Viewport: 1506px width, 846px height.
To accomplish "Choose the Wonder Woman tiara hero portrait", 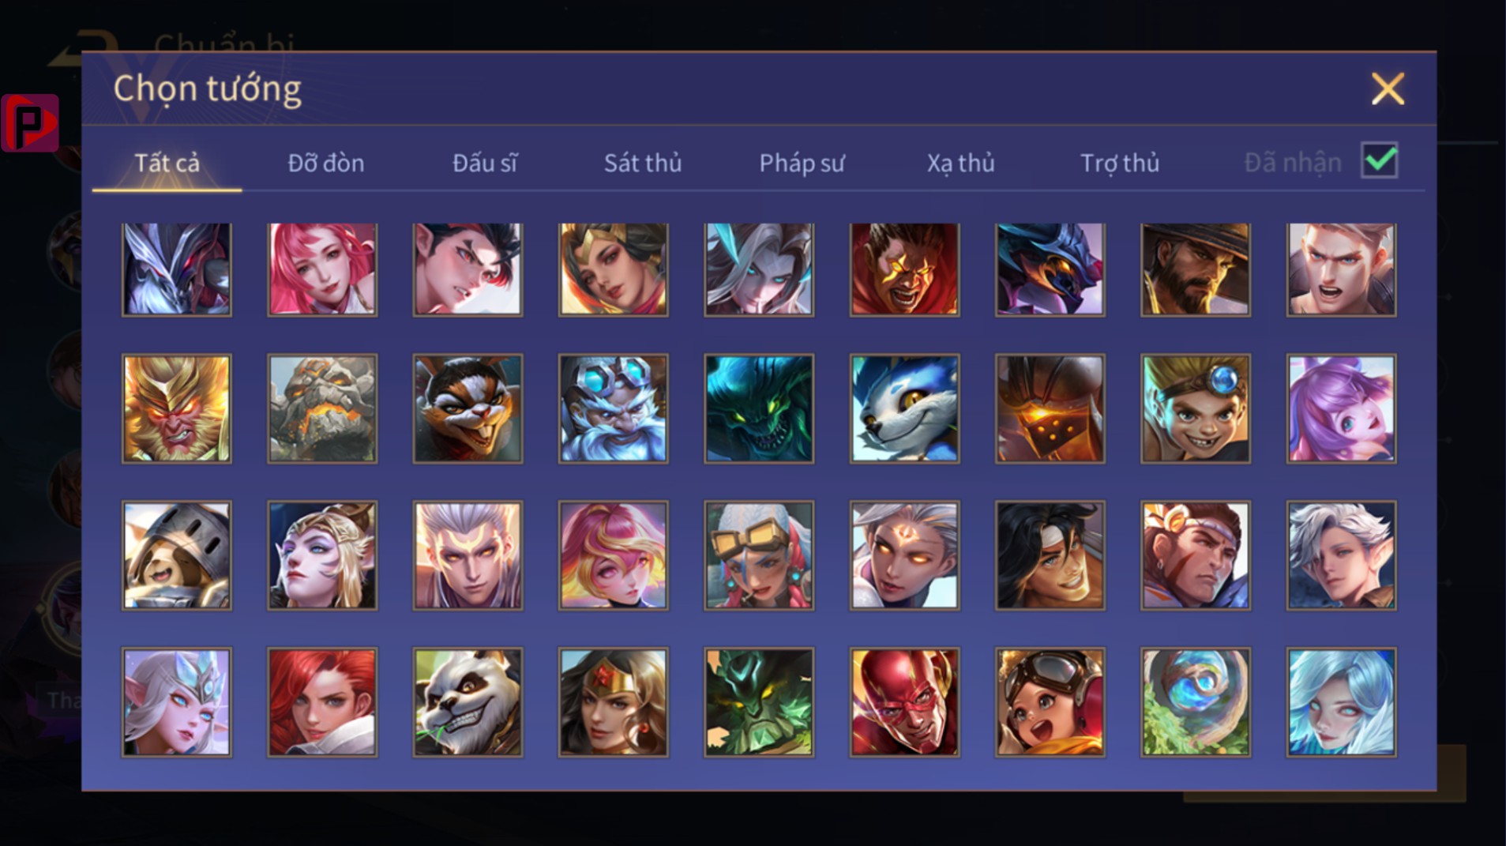I will 613,702.
